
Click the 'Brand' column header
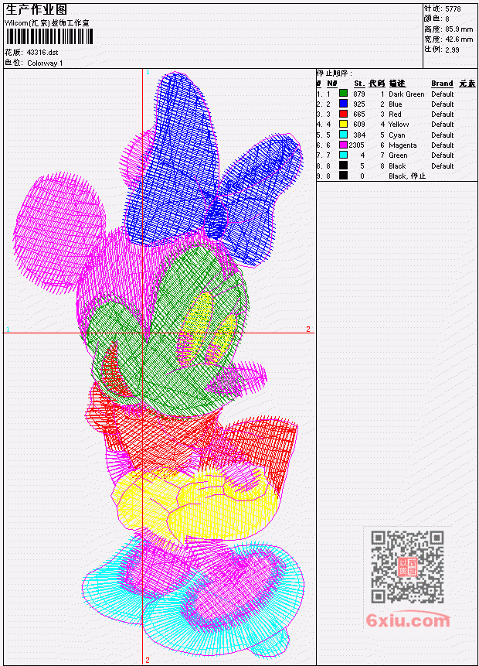(442, 84)
